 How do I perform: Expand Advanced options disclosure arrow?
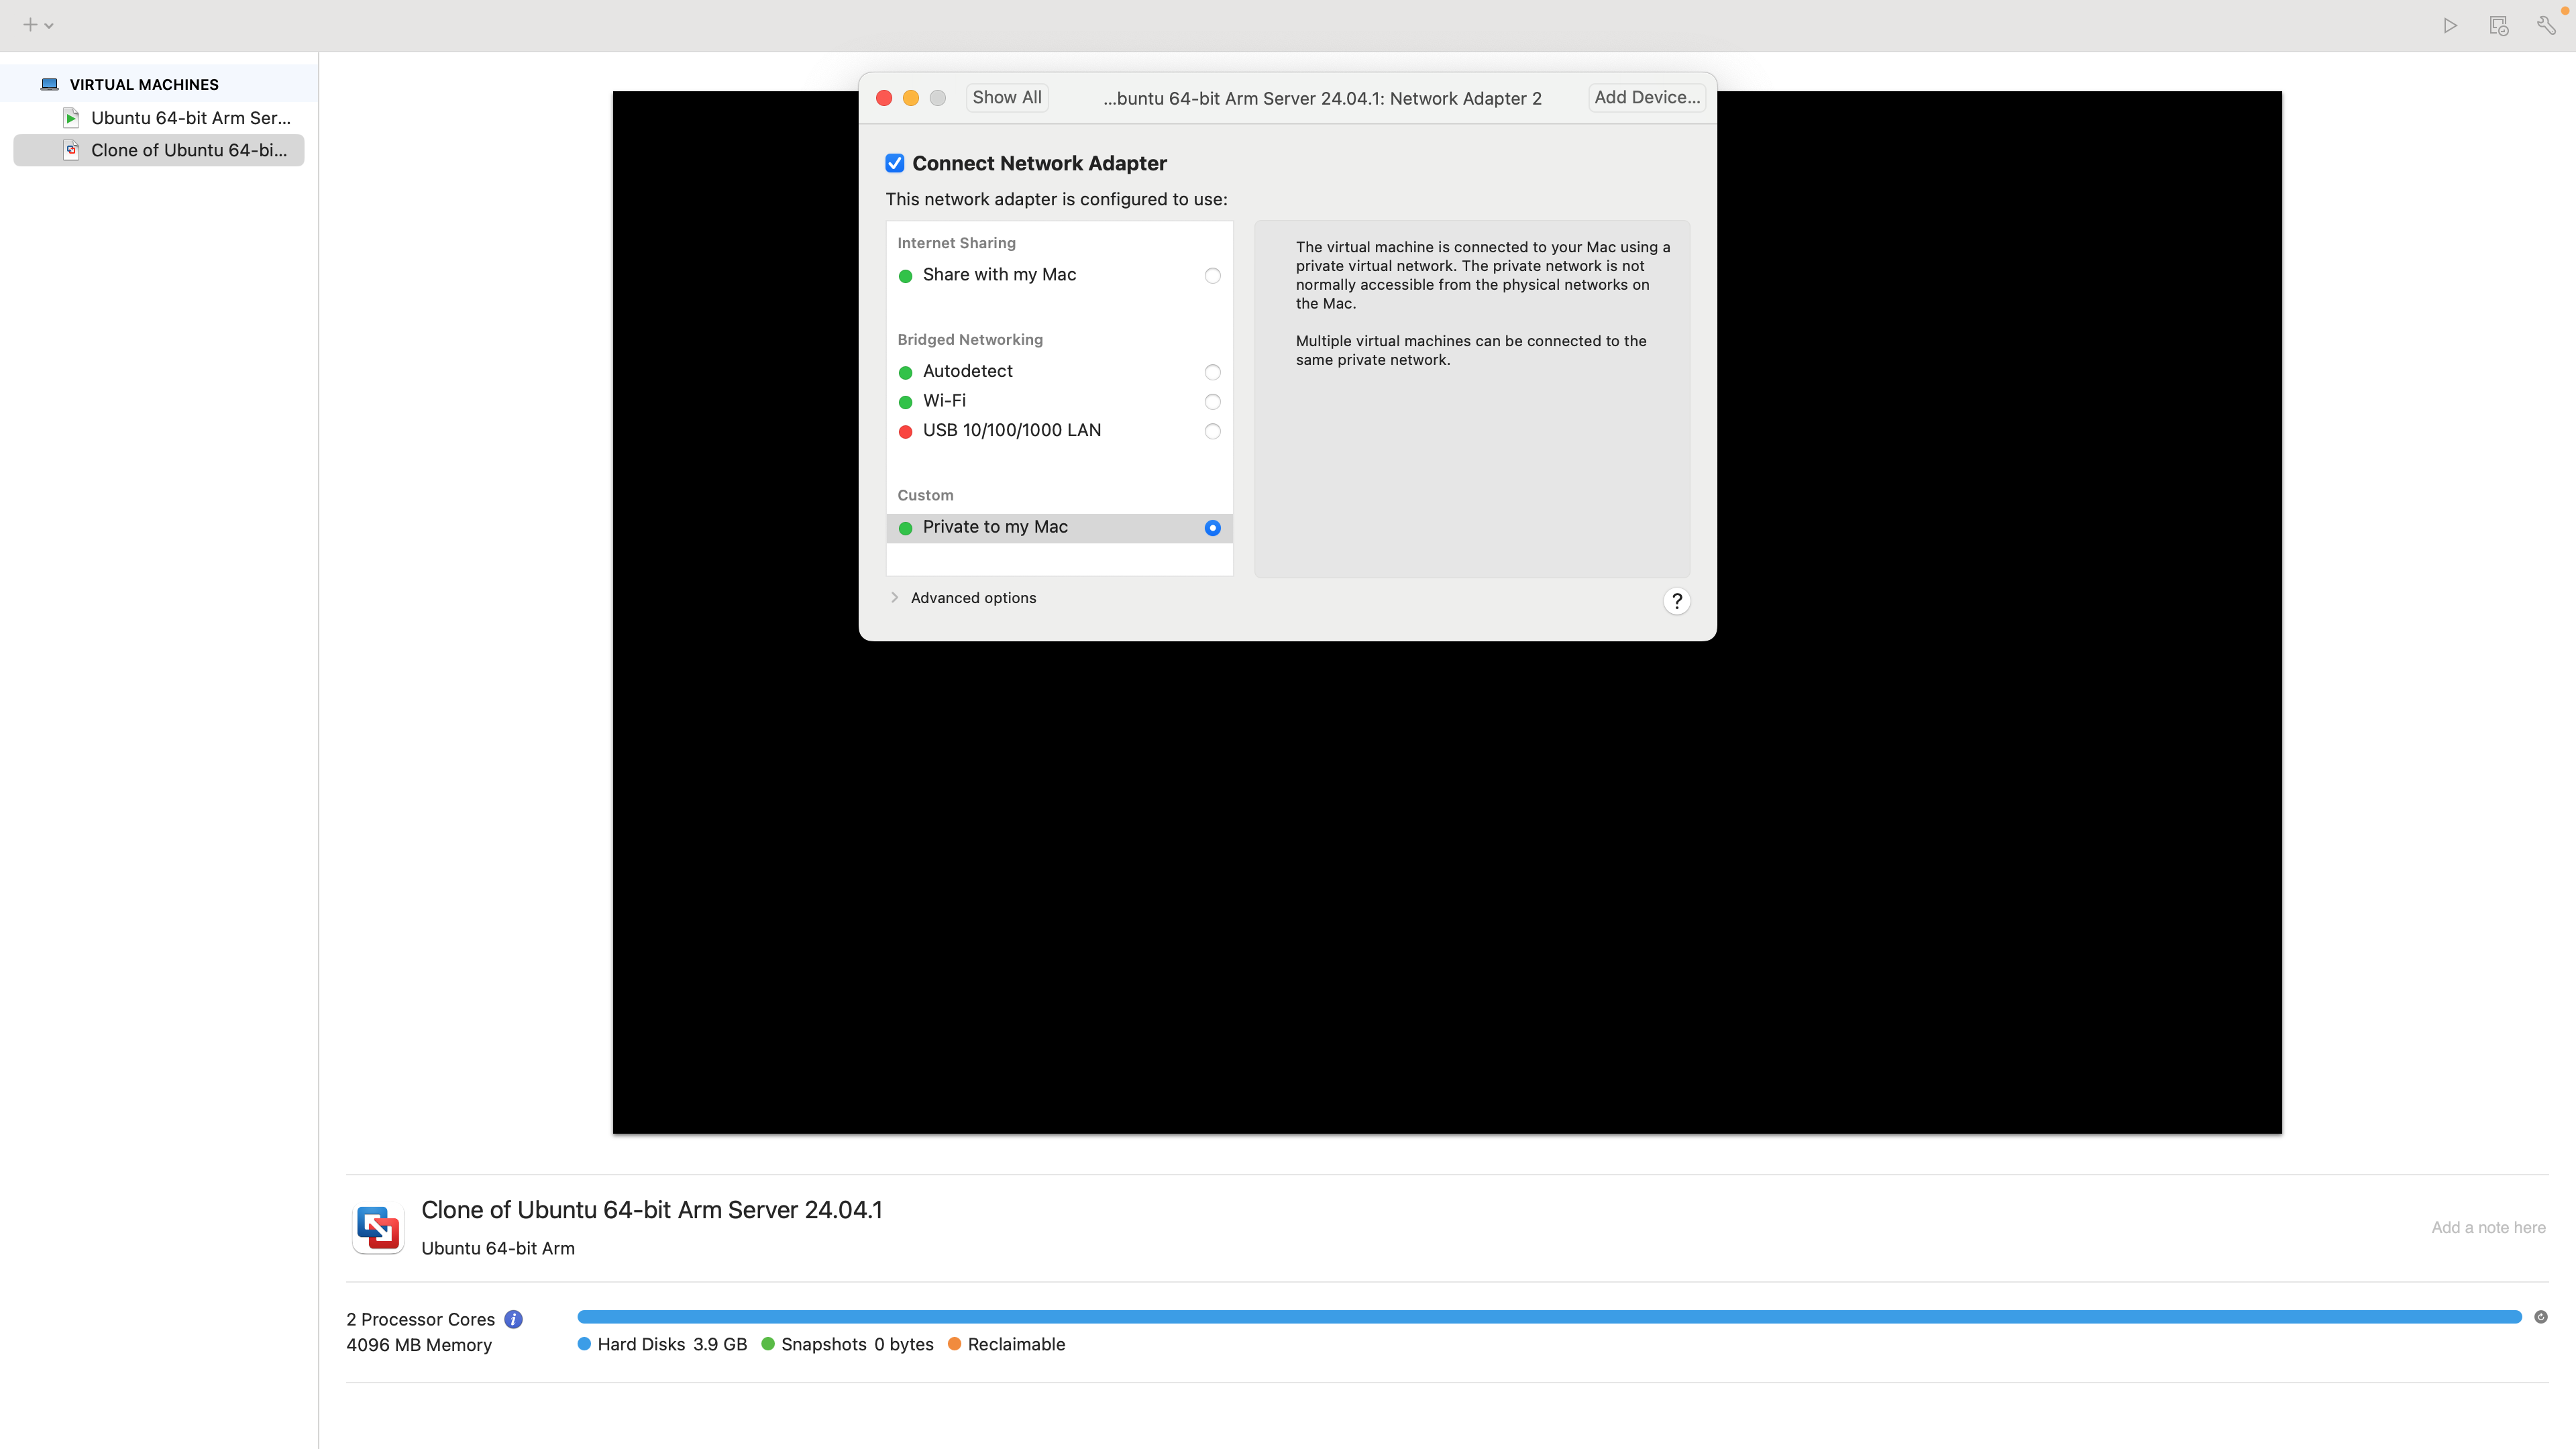click(894, 597)
